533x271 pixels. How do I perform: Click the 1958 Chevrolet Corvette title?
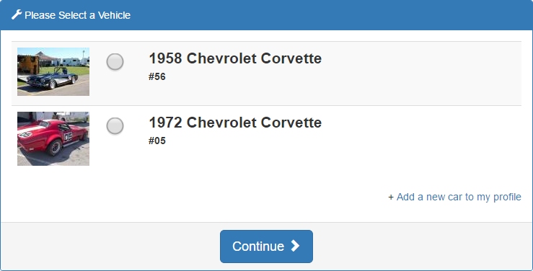(x=235, y=58)
